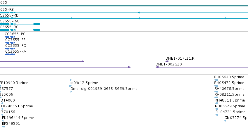
Task: Click the RH08211.5prime EST label
Action: [x=229, y=95]
